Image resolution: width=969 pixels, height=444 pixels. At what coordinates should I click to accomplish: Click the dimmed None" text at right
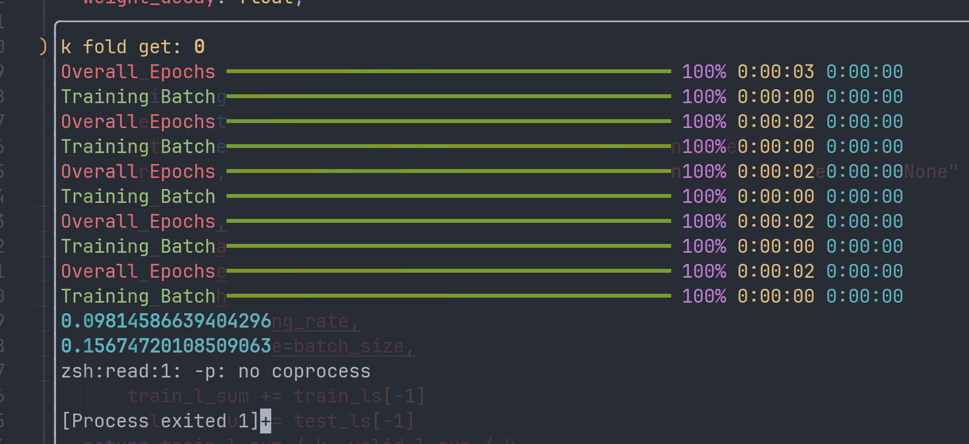click(931, 171)
